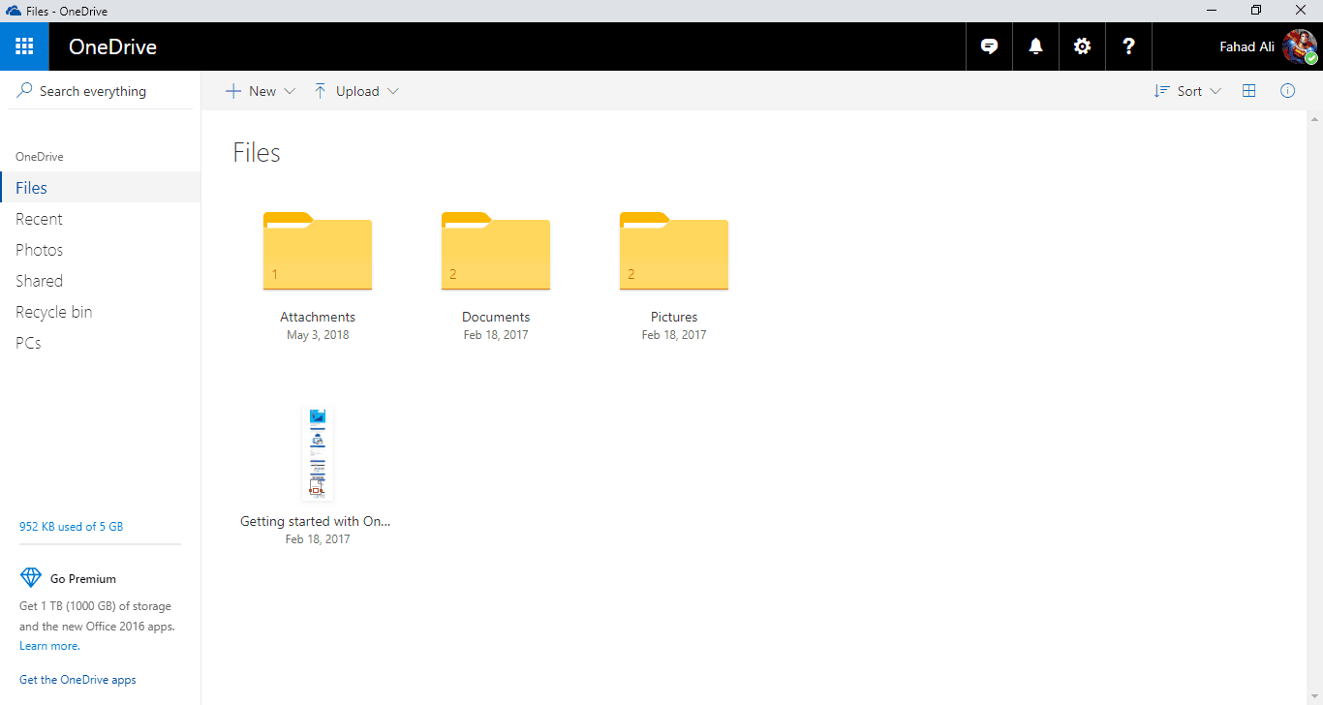Click the Go Premium diamond icon
This screenshot has height=705, width=1323.
(31, 578)
